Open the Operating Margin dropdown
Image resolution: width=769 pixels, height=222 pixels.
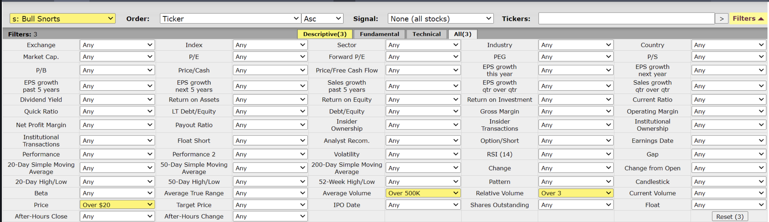pos(729,111)
